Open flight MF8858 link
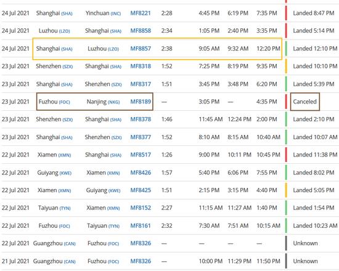 [x=141, y=31]
